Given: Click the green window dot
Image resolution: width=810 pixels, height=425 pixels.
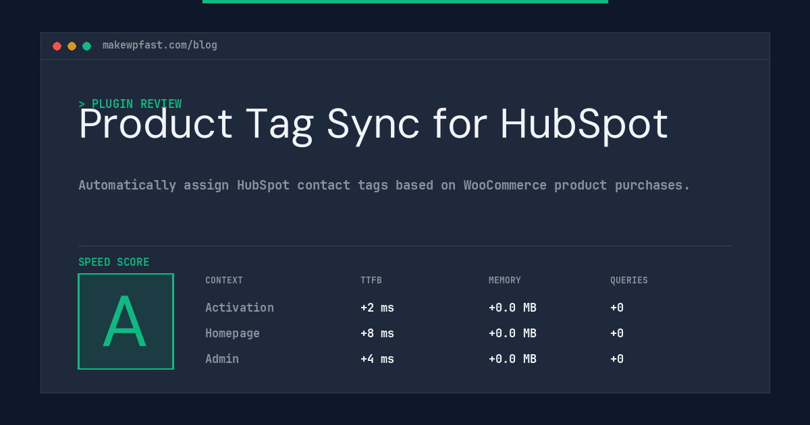Looking at the screenshot, I should pos(87,46).
